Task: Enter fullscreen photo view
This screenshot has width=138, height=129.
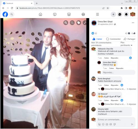Action: (85, 23)
